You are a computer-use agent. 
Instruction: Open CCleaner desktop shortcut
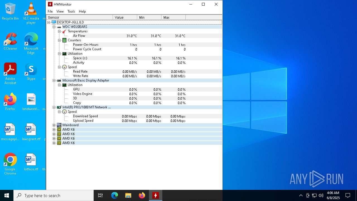10,41
